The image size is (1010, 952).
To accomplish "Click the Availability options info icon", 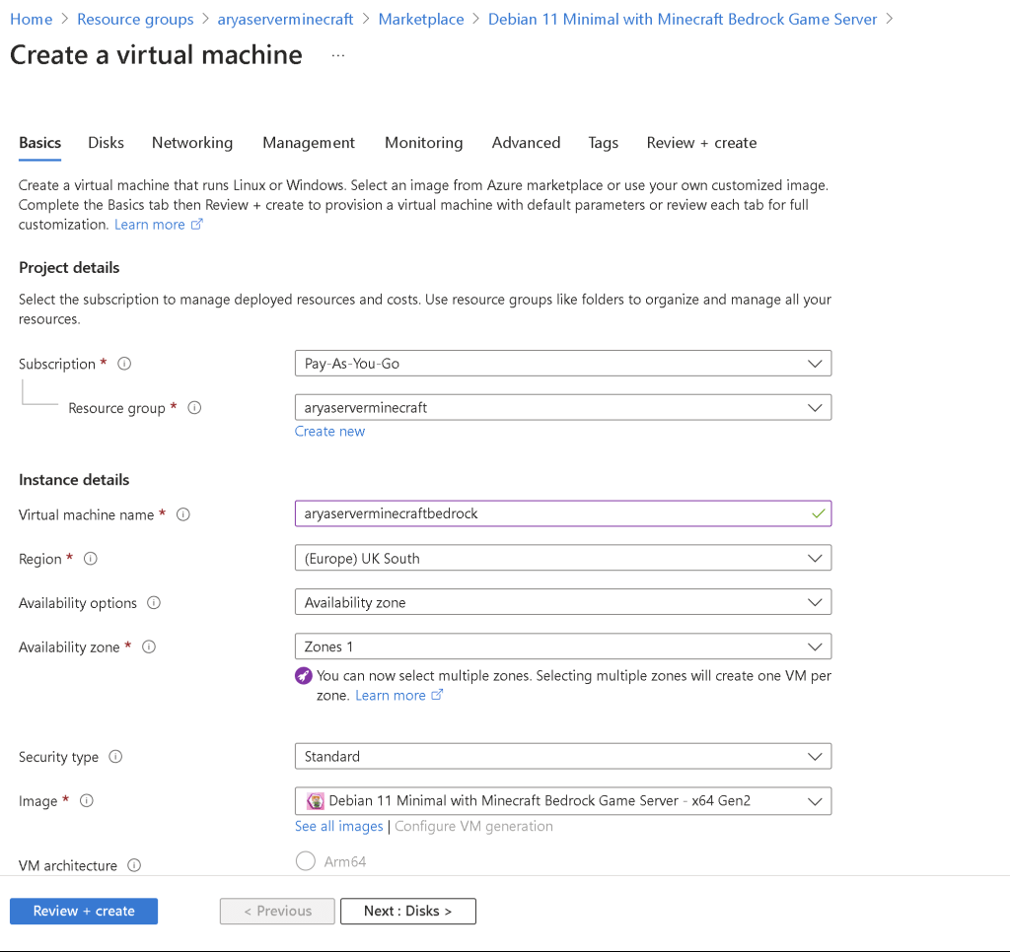I will tap(153, 602).
